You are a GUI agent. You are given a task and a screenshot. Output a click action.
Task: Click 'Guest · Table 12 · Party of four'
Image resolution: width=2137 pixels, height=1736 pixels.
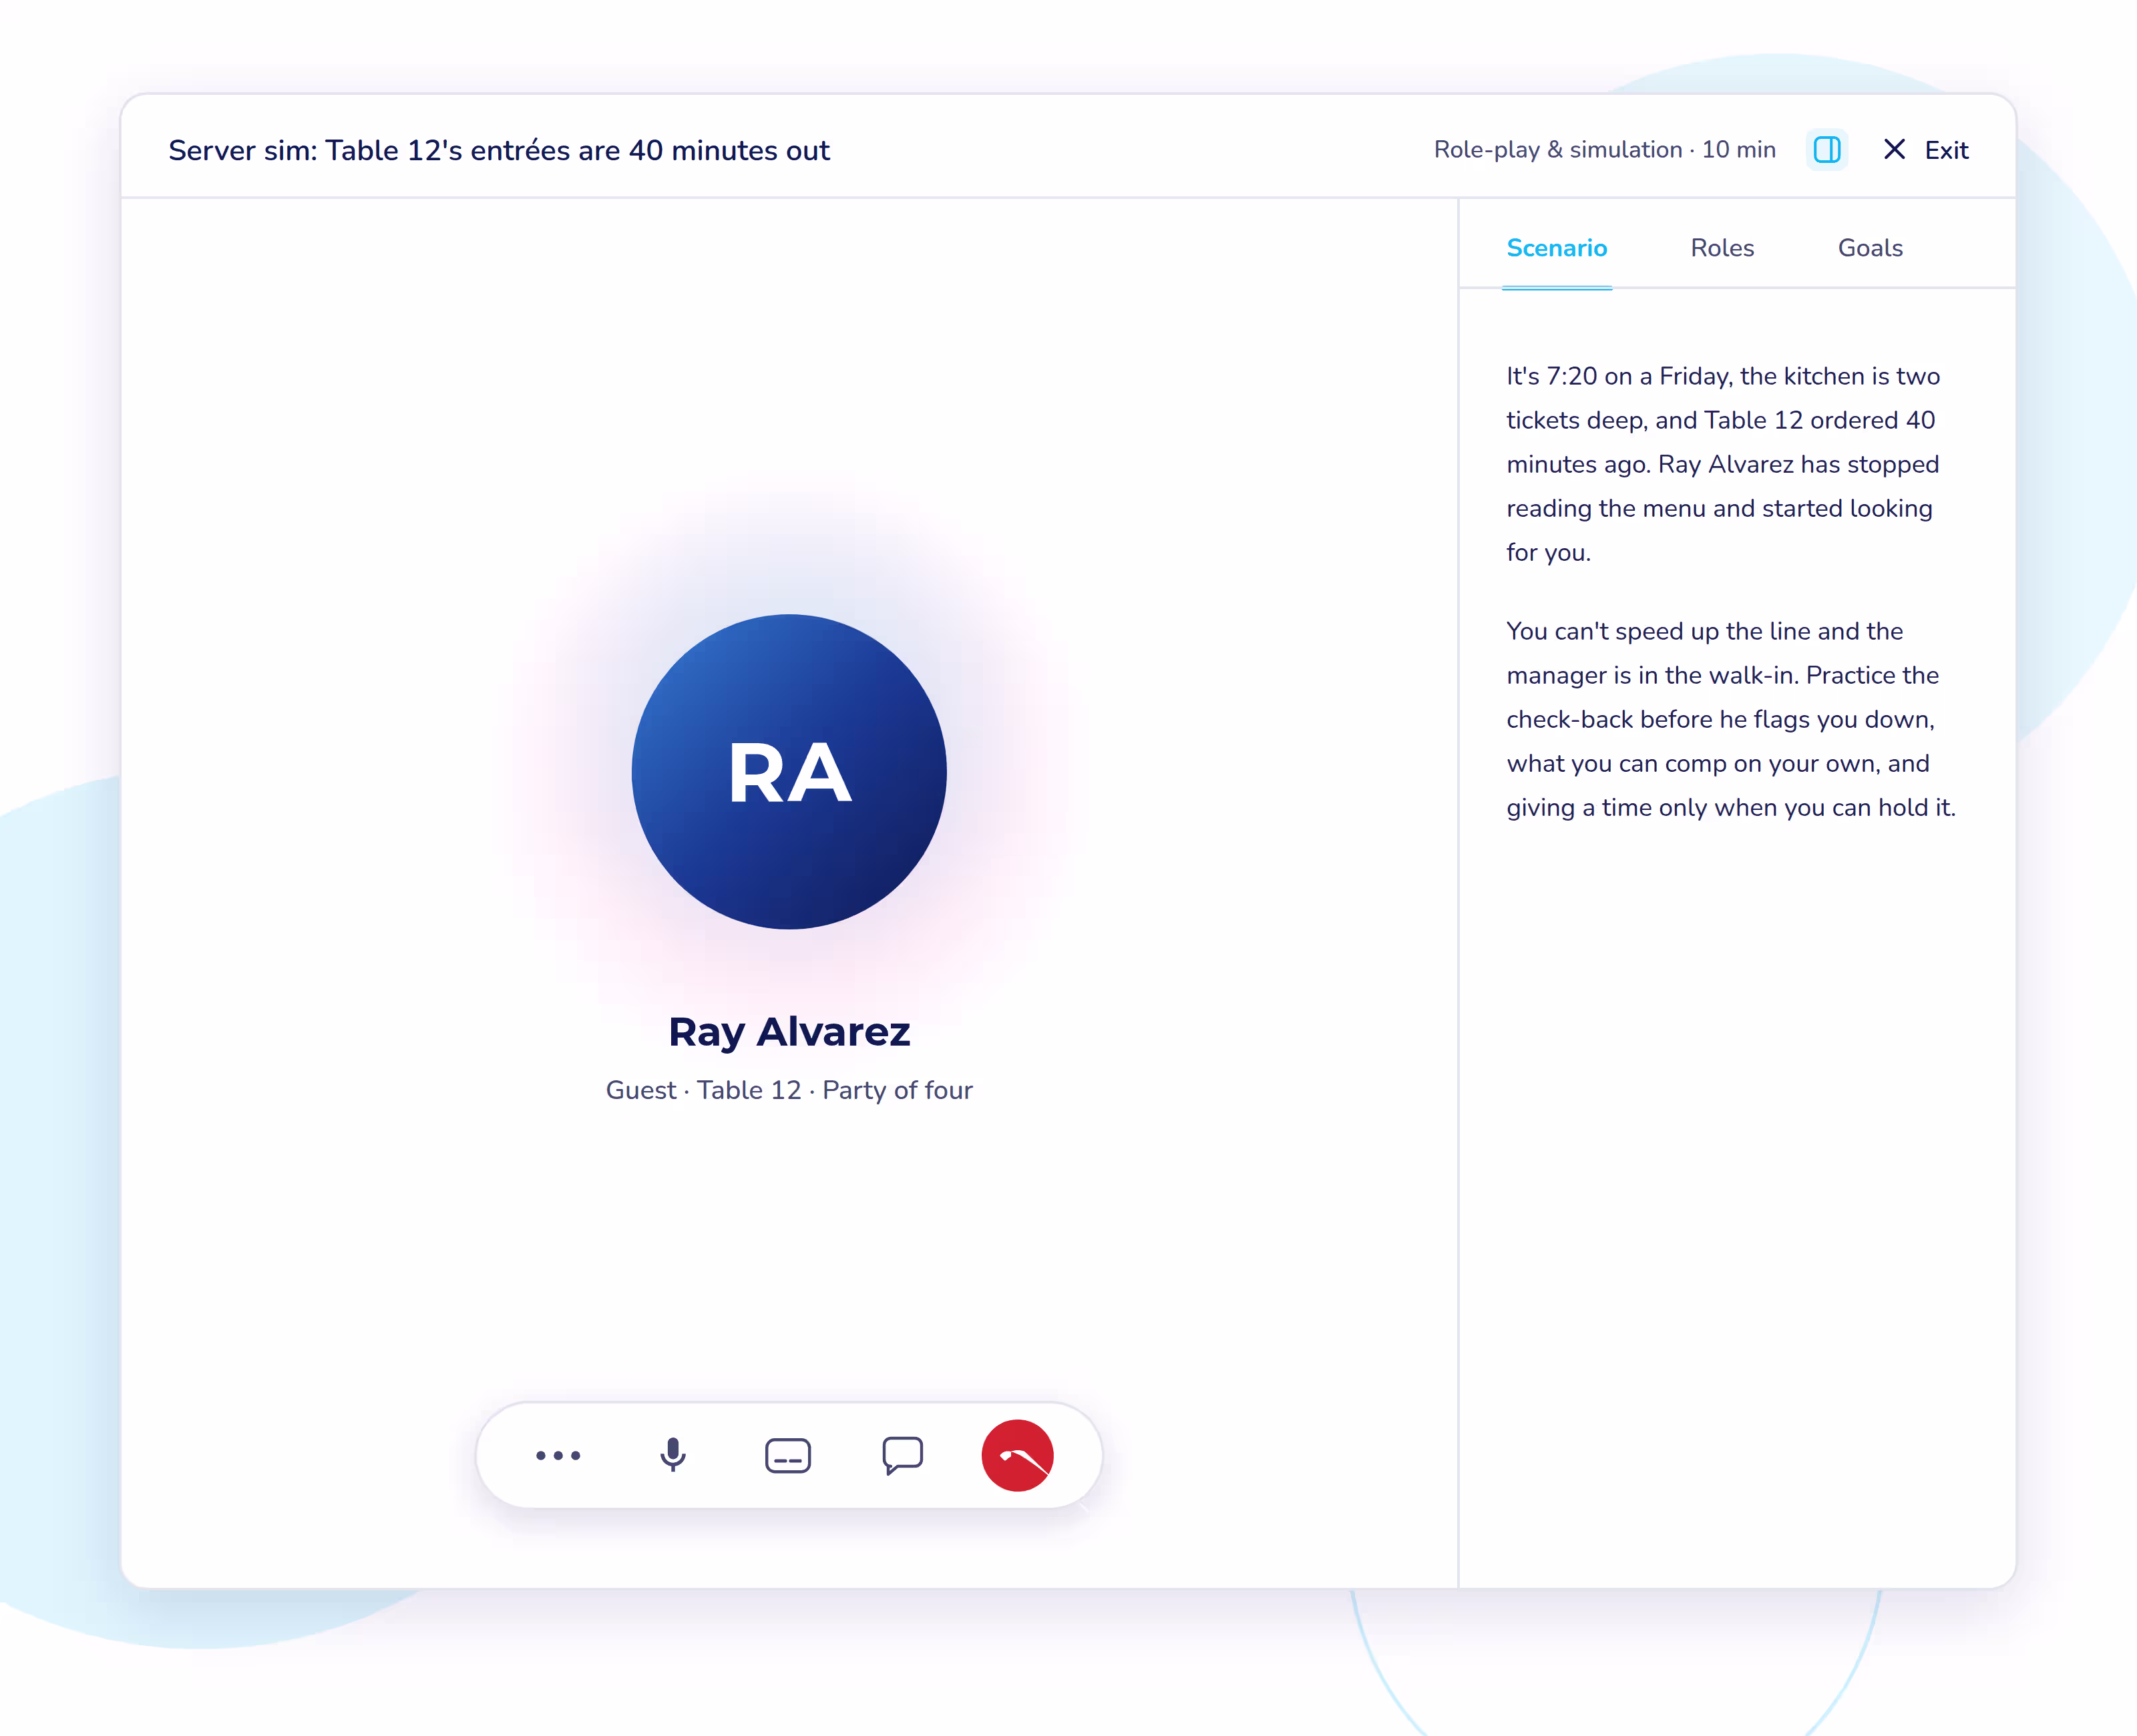[789, 1090]
